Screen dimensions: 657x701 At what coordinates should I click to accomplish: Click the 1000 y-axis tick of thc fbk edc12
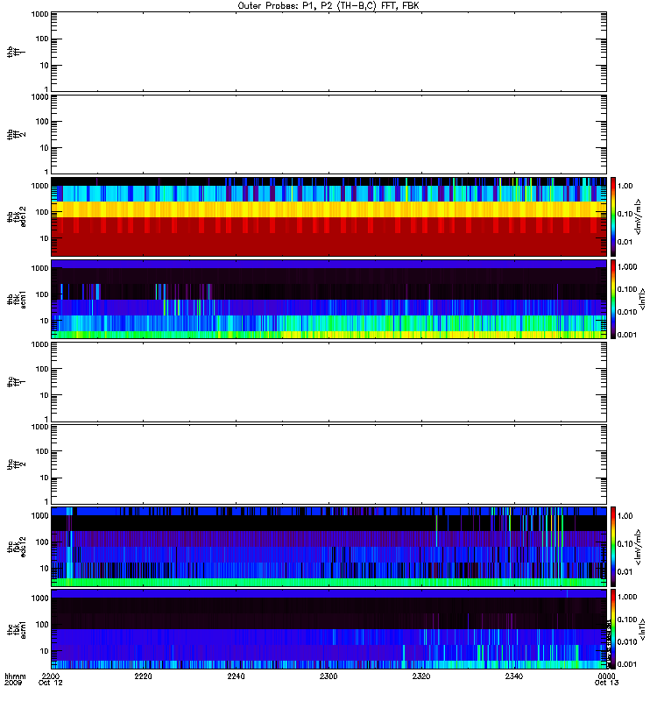pos(39,515)
